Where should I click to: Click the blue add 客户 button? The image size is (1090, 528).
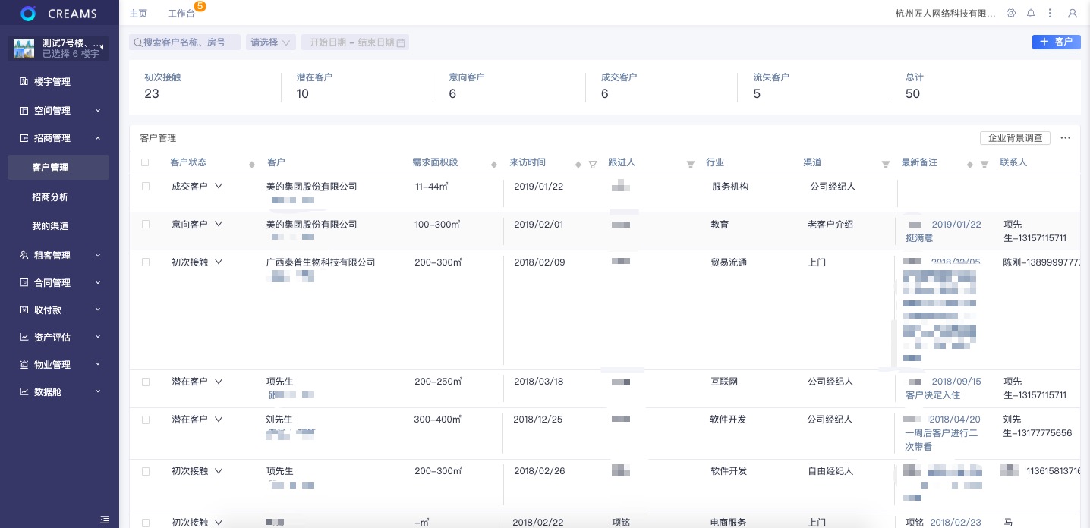[1056, 42]
